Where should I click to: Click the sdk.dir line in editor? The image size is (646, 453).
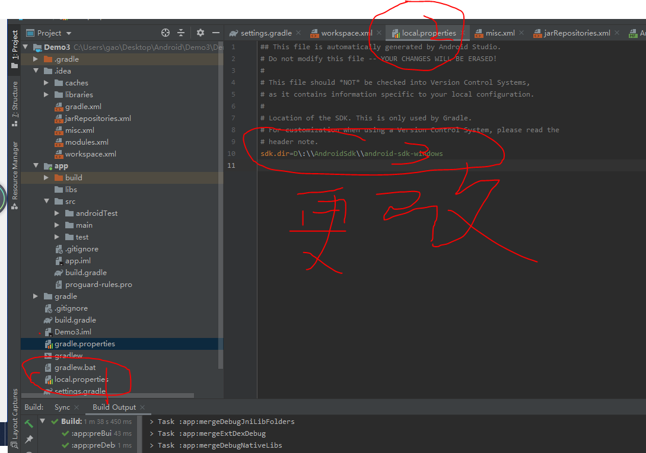[351, 154]
